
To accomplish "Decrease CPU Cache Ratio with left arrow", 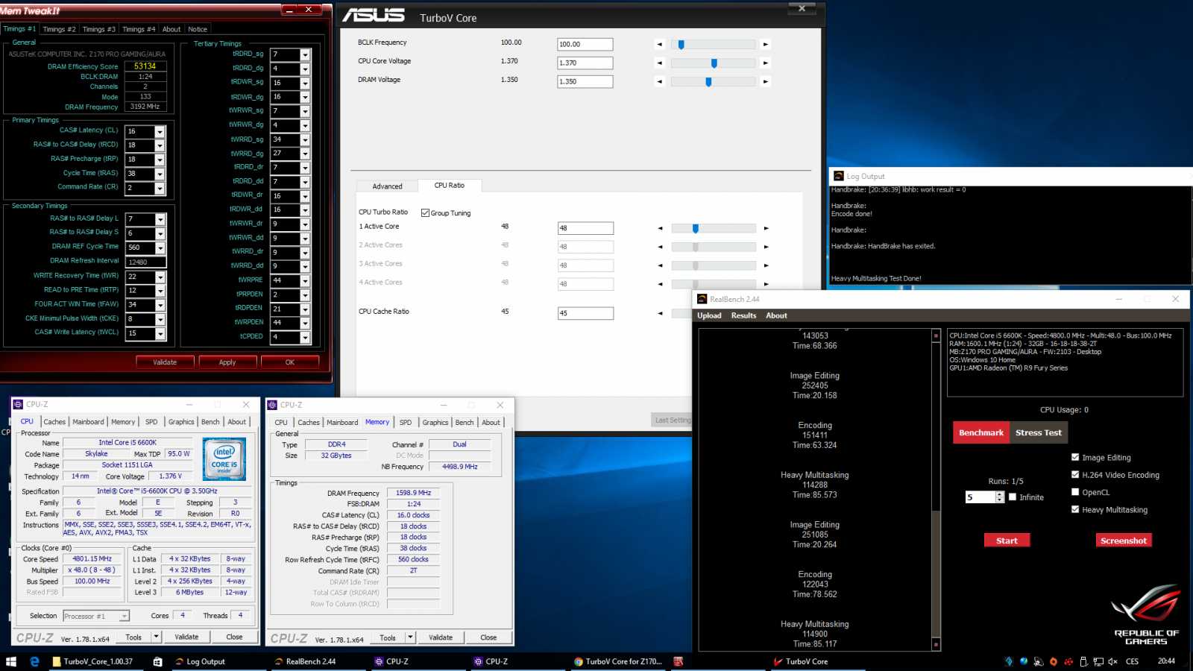I will pyautogui.click(x=660, y=313).
